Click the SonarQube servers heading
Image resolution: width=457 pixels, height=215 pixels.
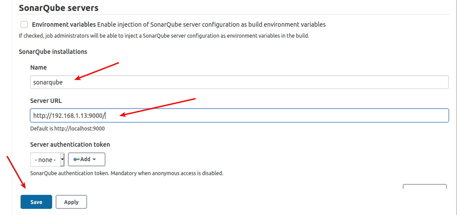click(59, 8)
